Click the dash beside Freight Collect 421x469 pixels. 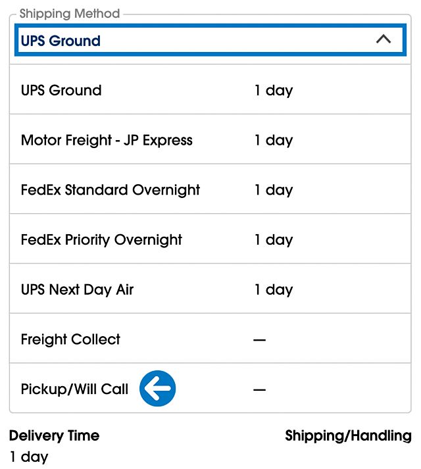(x=259, y=340)
